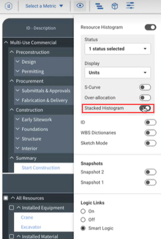This screenshot has width=161, height=239.
Task: Click the 3D cube icon in toolbar
Action: (x=115, y=6)
